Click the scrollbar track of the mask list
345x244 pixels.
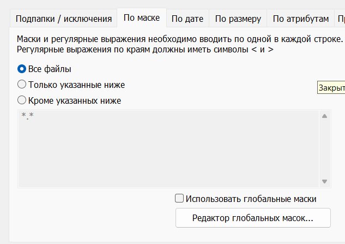[324, 148]
